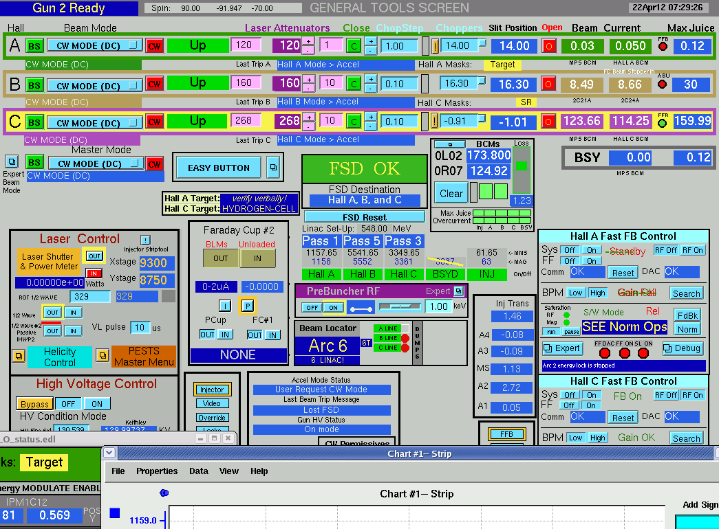
Task: Click PreBuncher RF Expert display icon
Action: 458,291
